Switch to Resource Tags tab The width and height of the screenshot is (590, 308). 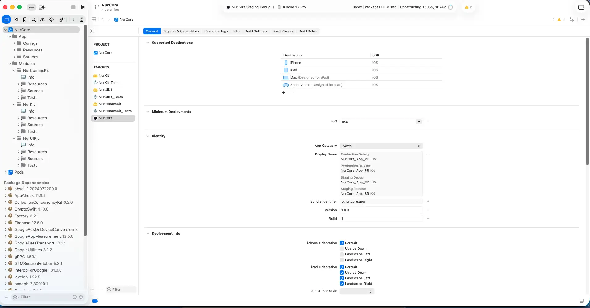(216, 31)
